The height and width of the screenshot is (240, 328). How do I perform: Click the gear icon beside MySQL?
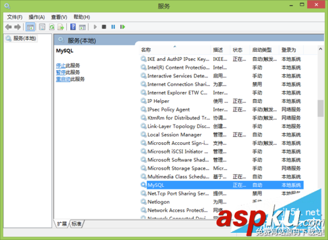point(144,185)
